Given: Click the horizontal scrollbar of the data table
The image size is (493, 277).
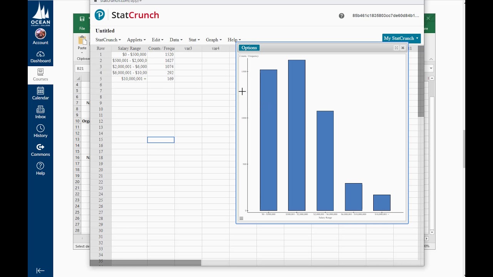Looking at the screenshot, I should (x=146, y=263).
